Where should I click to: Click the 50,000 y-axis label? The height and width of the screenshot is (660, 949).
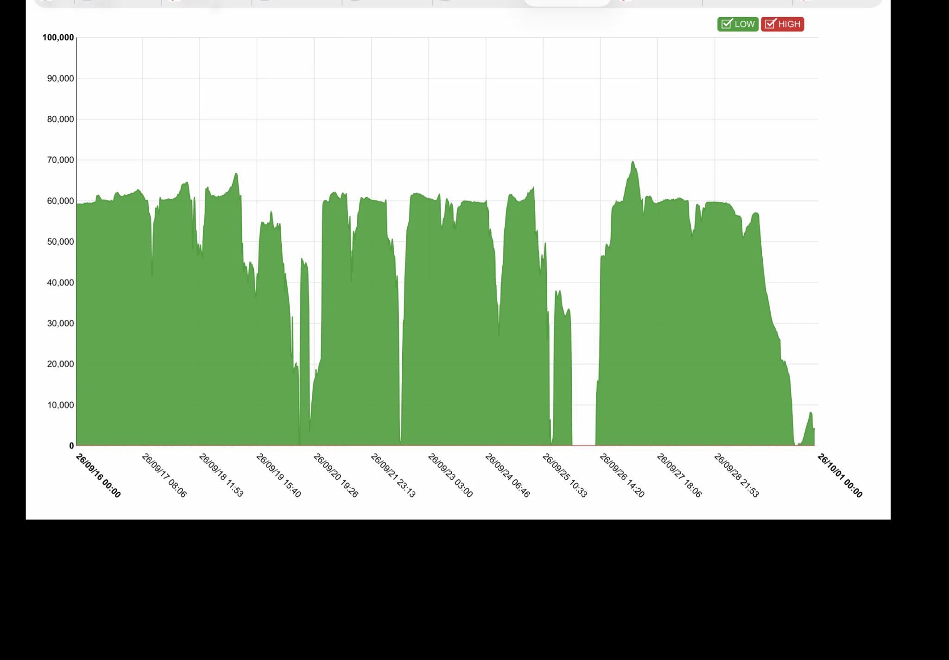[x=60, y=241]
